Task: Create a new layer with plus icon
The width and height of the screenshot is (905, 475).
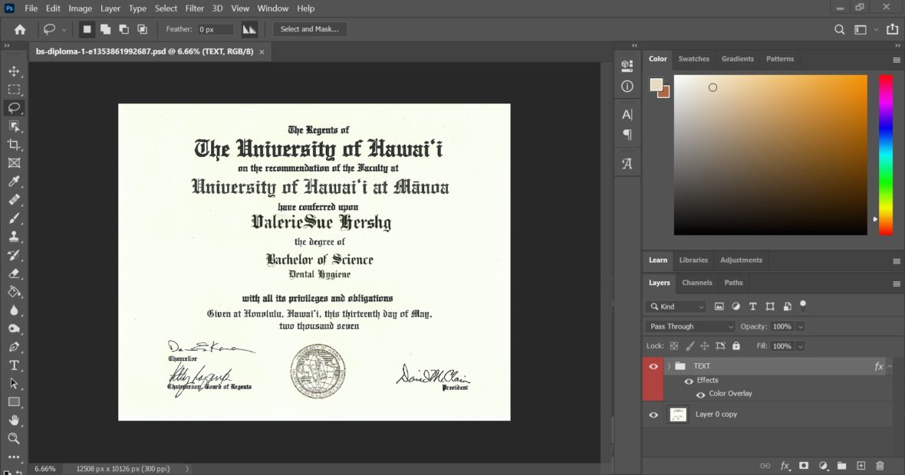Action: pos(861,466)
